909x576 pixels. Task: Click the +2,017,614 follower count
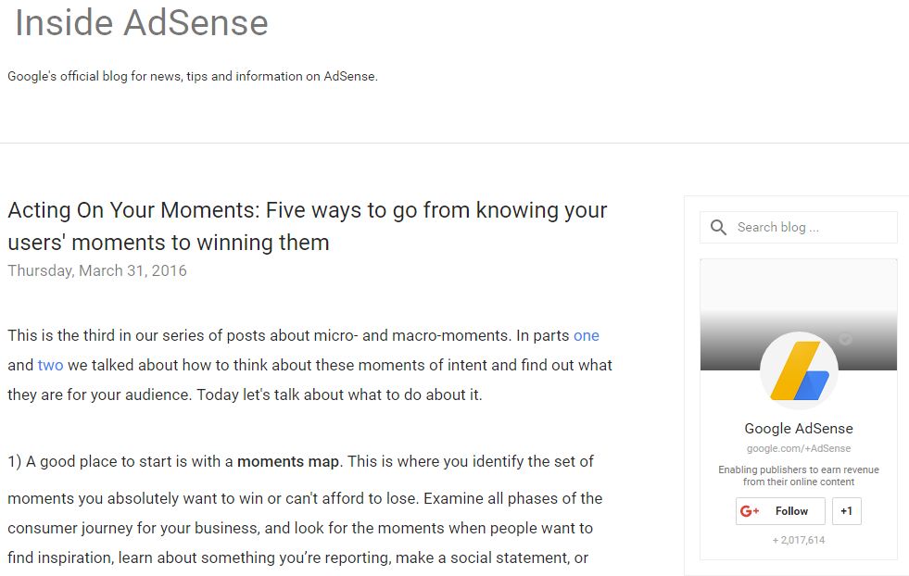[799, 540]
